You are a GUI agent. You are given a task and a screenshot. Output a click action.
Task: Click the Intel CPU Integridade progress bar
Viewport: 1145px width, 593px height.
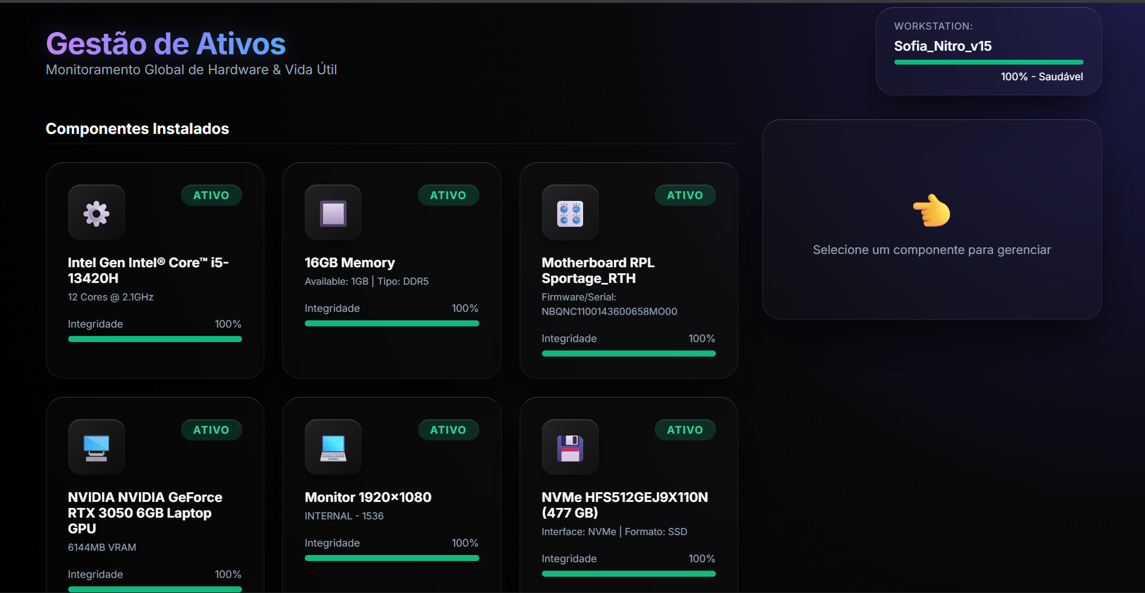155,339
